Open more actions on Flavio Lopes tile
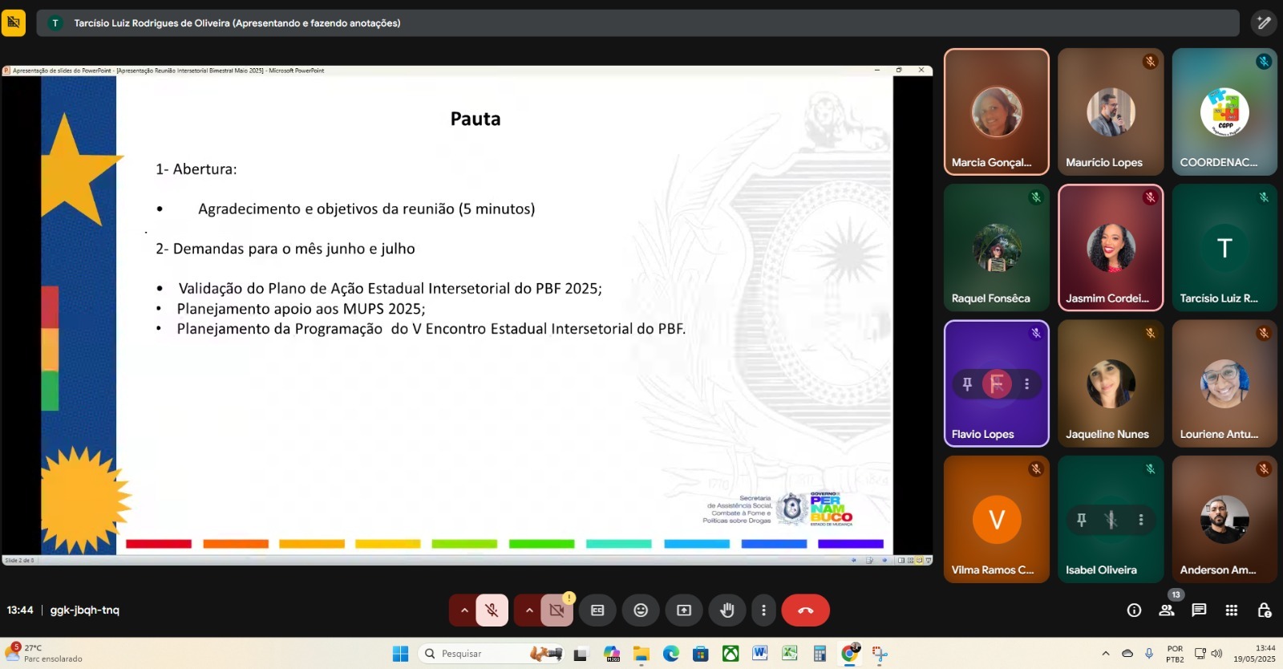The width and height of the screenshot is (1283, 669). point(1026,384)
